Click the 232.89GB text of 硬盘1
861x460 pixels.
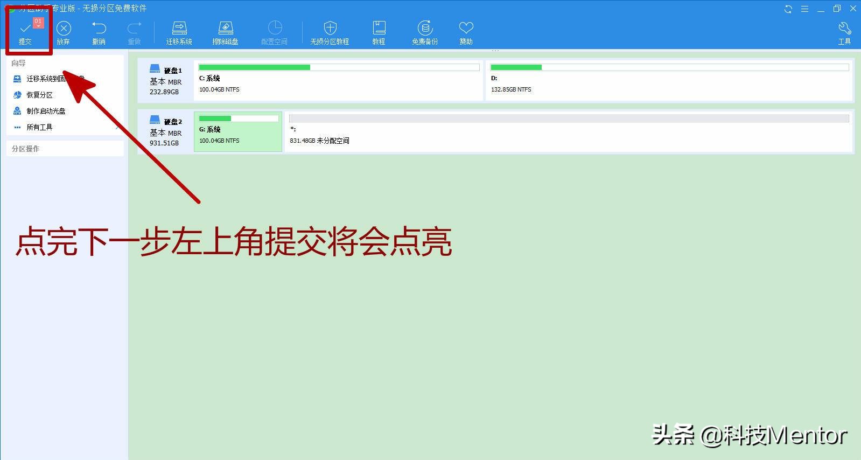164,92
